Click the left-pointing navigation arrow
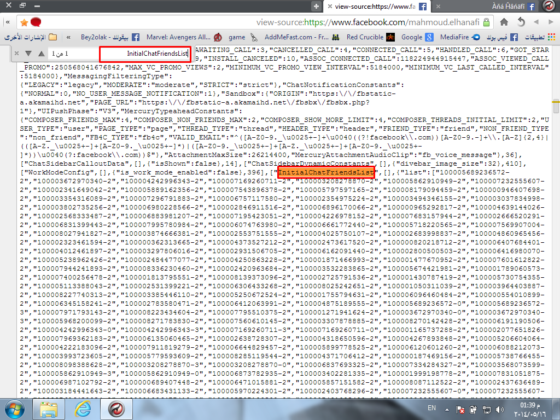The width and height of the screenshot is (560, 420). pyautogui.click(x=536, y=22)
